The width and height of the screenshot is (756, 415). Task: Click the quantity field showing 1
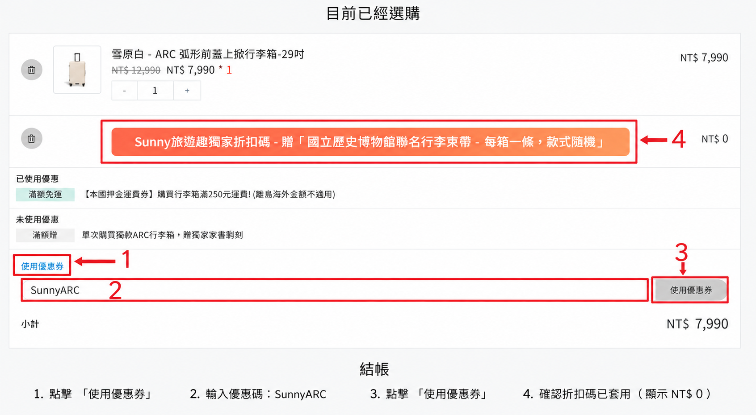coord(155,91)
